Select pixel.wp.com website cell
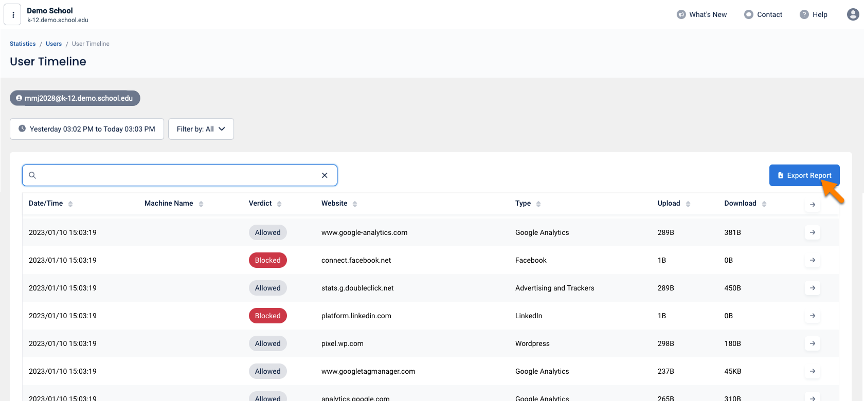 click(x=343, y=343)
